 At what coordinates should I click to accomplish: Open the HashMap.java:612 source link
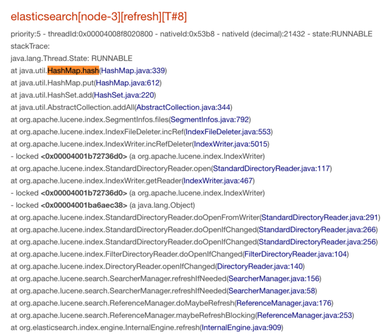[x=127, y=83]
